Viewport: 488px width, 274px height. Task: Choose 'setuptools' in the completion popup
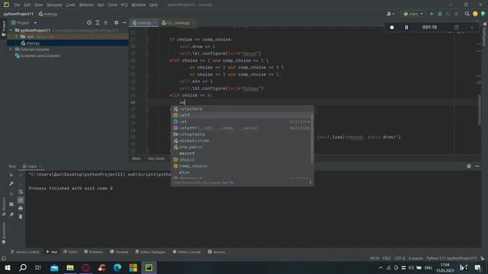242,135
